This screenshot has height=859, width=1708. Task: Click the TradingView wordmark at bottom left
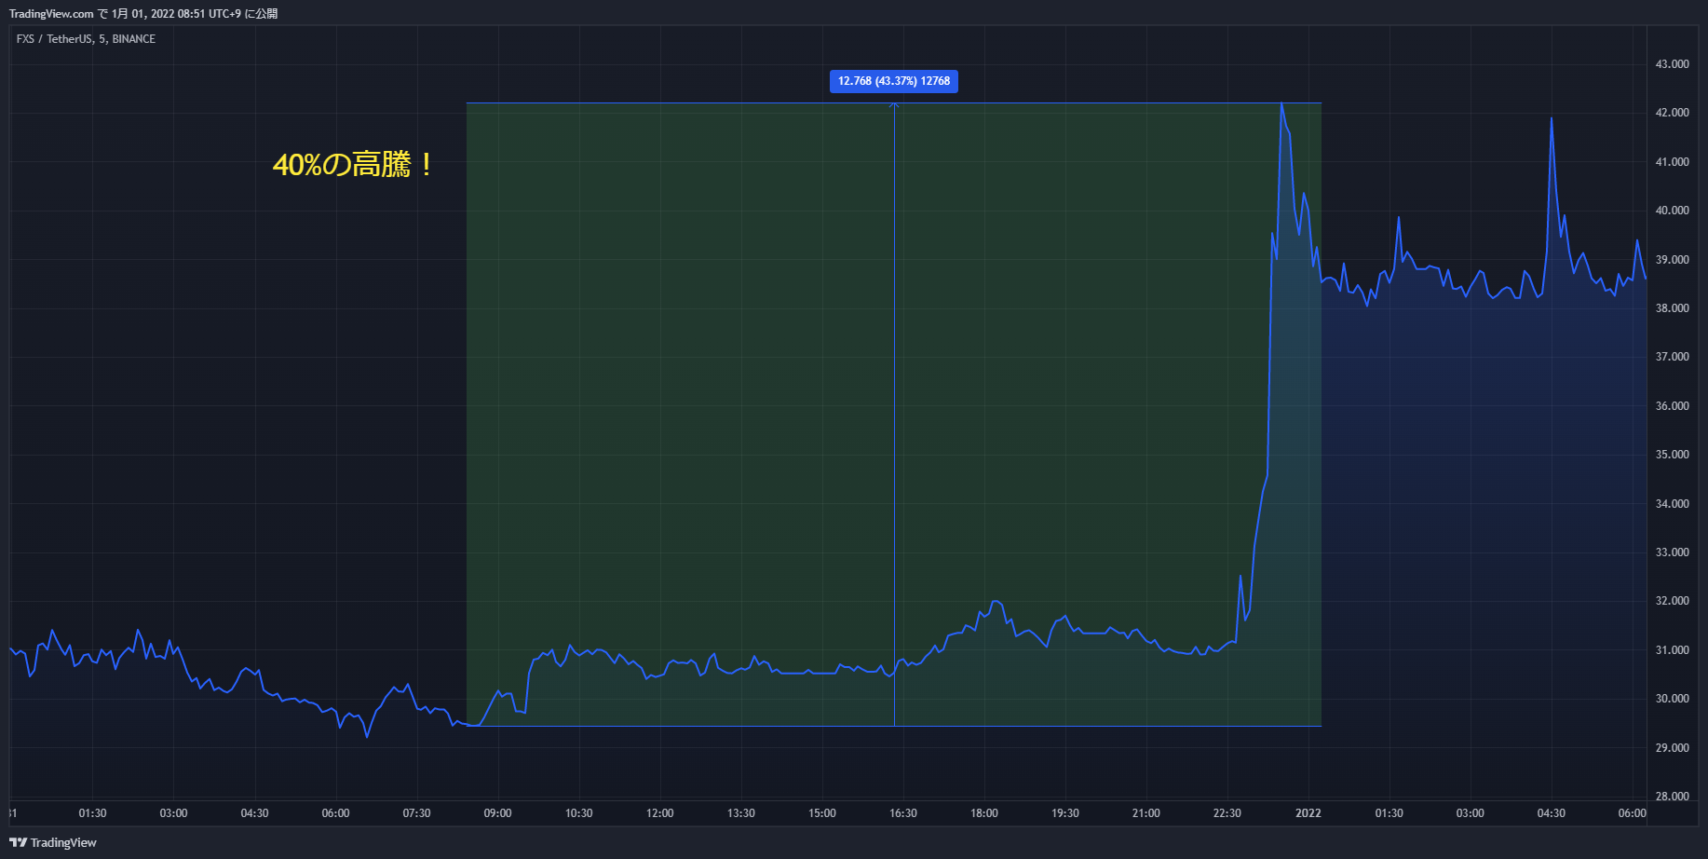coord(63,843)
